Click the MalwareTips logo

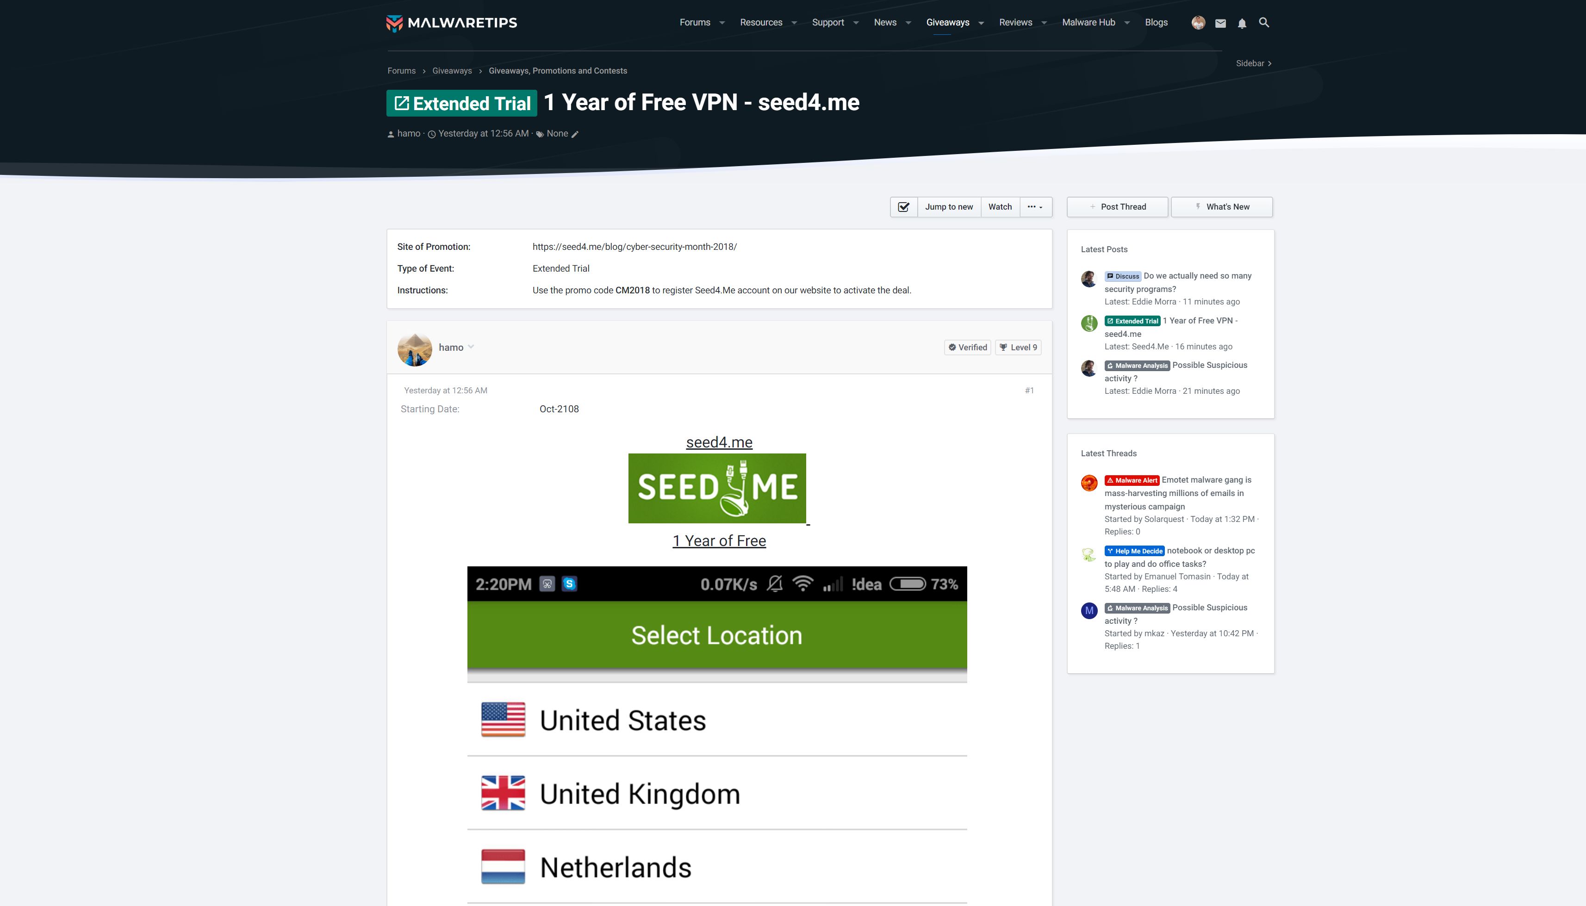point(451,23)
